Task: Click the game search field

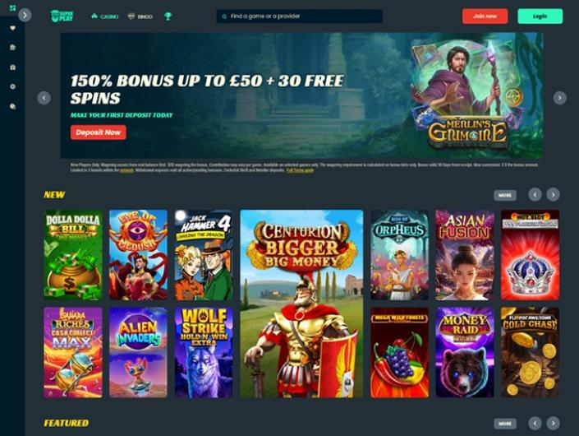Action: click(300, 16)
